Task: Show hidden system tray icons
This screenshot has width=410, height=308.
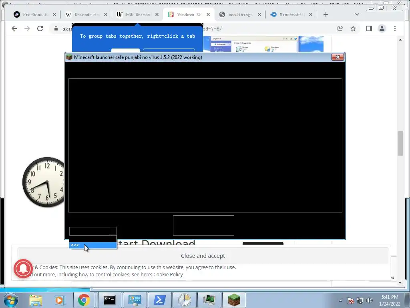Action: tap(340, 300)
